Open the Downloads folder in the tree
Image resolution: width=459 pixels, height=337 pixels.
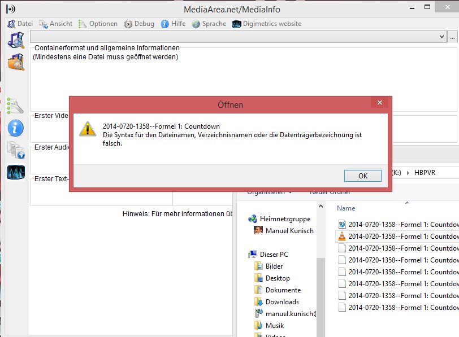pos(282,301)
